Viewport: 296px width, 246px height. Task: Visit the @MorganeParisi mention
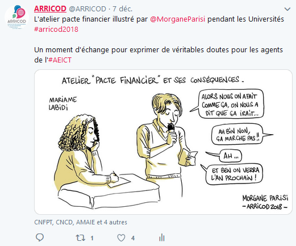point(177,19)
